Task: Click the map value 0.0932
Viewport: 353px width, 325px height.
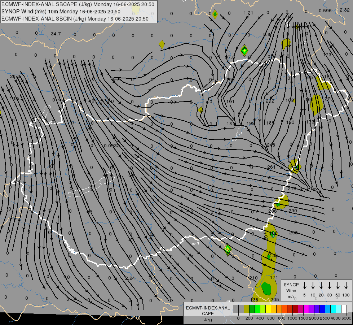Action: (x=112, y=146)
